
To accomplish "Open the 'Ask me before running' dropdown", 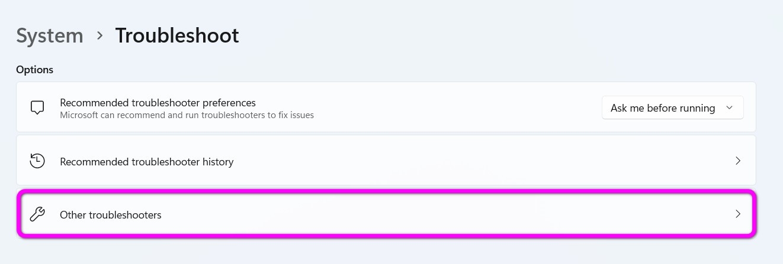I will point(672,108).
